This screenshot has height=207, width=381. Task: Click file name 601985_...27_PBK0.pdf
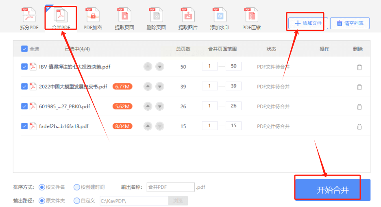(65, 106)
